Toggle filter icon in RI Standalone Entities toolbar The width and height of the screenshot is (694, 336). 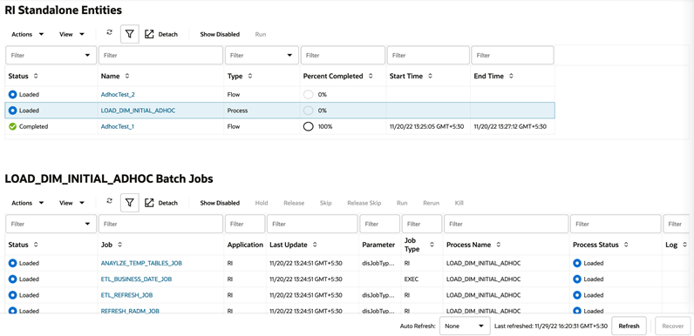point(130,34)
